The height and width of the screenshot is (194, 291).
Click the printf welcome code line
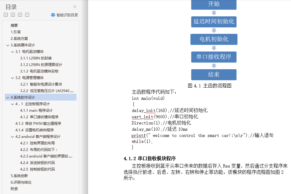coord(202,135)
